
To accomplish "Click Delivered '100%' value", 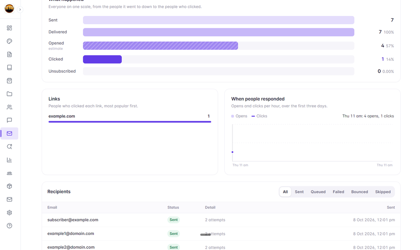I will coord(388,32).
